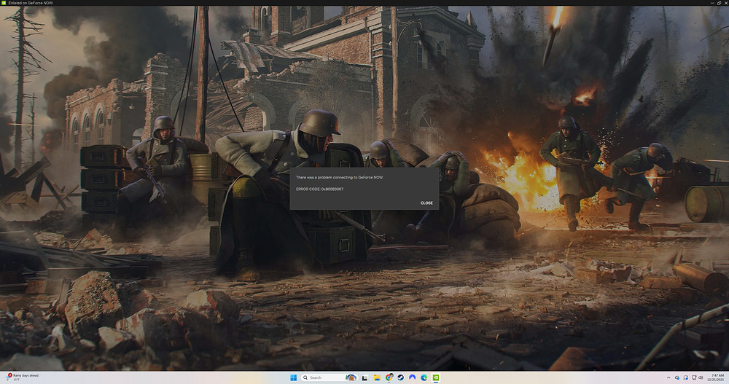Expand the hidden system tray icons chevron
This screenshot has height=384, width=729.
coord(667,377)
